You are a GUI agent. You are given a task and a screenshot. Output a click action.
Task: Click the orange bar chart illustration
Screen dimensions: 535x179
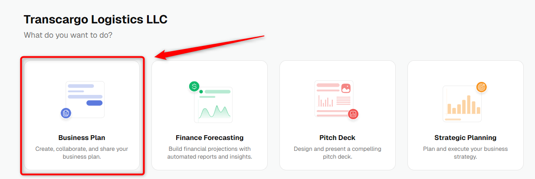click(463, 104)
